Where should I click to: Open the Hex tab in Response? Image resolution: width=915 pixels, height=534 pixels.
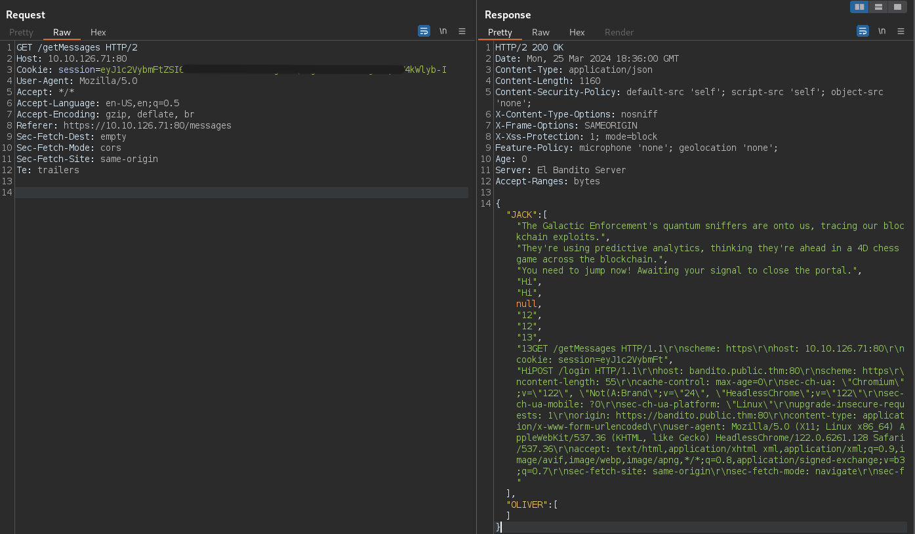tap(577, 32)
